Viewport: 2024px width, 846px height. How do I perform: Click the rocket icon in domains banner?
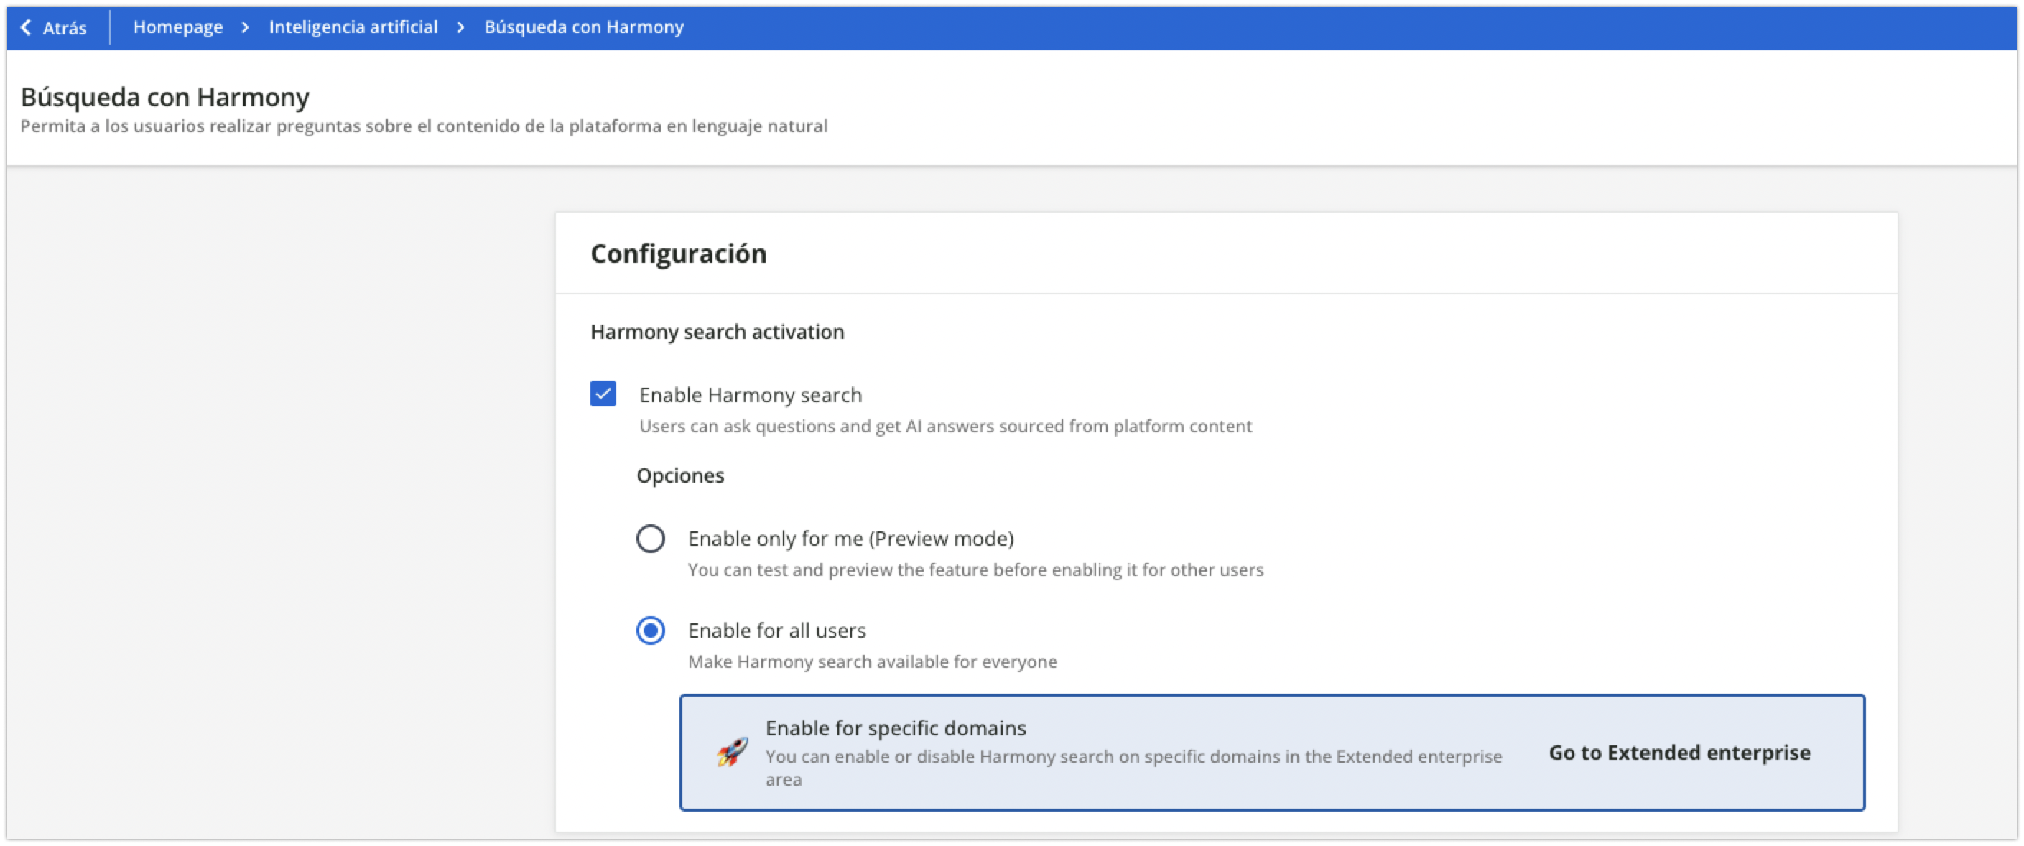731,753
